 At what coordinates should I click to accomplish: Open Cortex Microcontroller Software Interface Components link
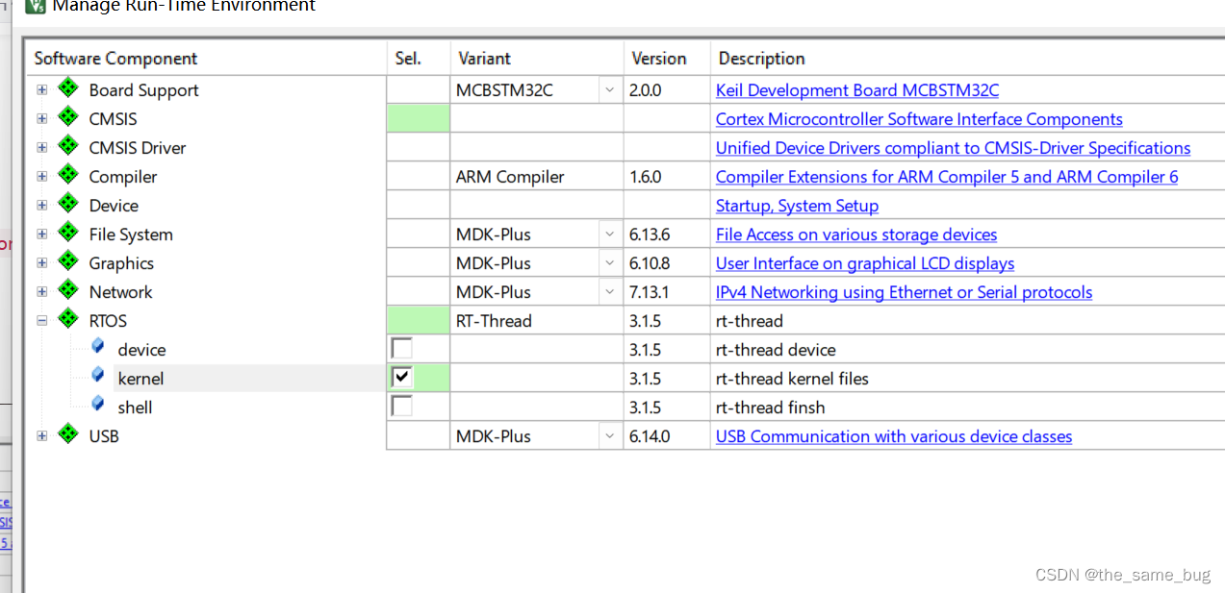(x=919, y=119)
